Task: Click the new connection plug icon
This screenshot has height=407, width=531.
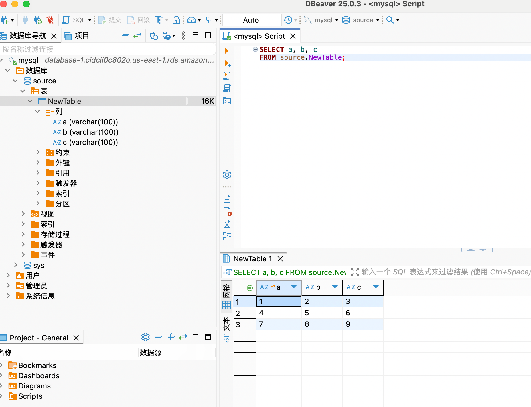Action: (x=5, y=20)
